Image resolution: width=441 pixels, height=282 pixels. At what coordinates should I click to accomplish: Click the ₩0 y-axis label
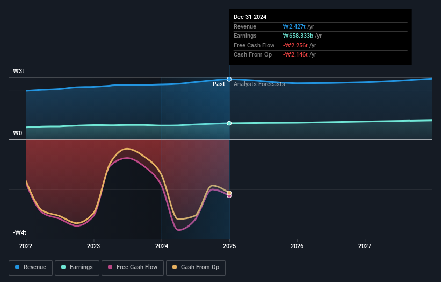[x=17, y=133]
